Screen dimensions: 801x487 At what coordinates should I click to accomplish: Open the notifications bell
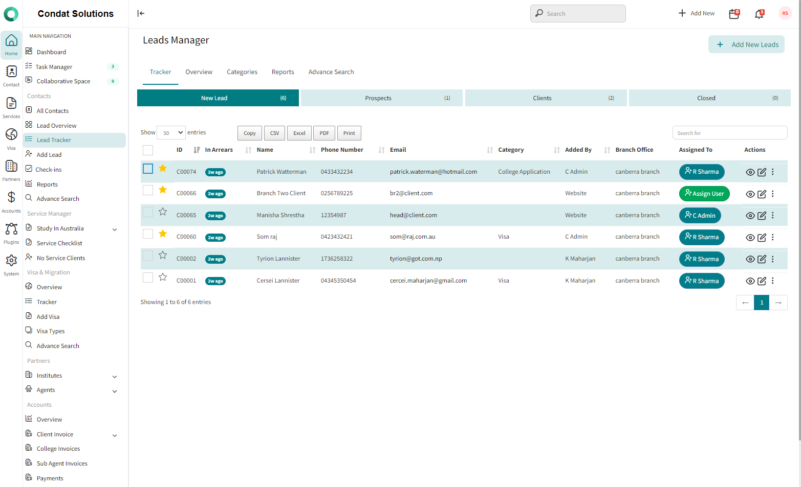point(760,14)
